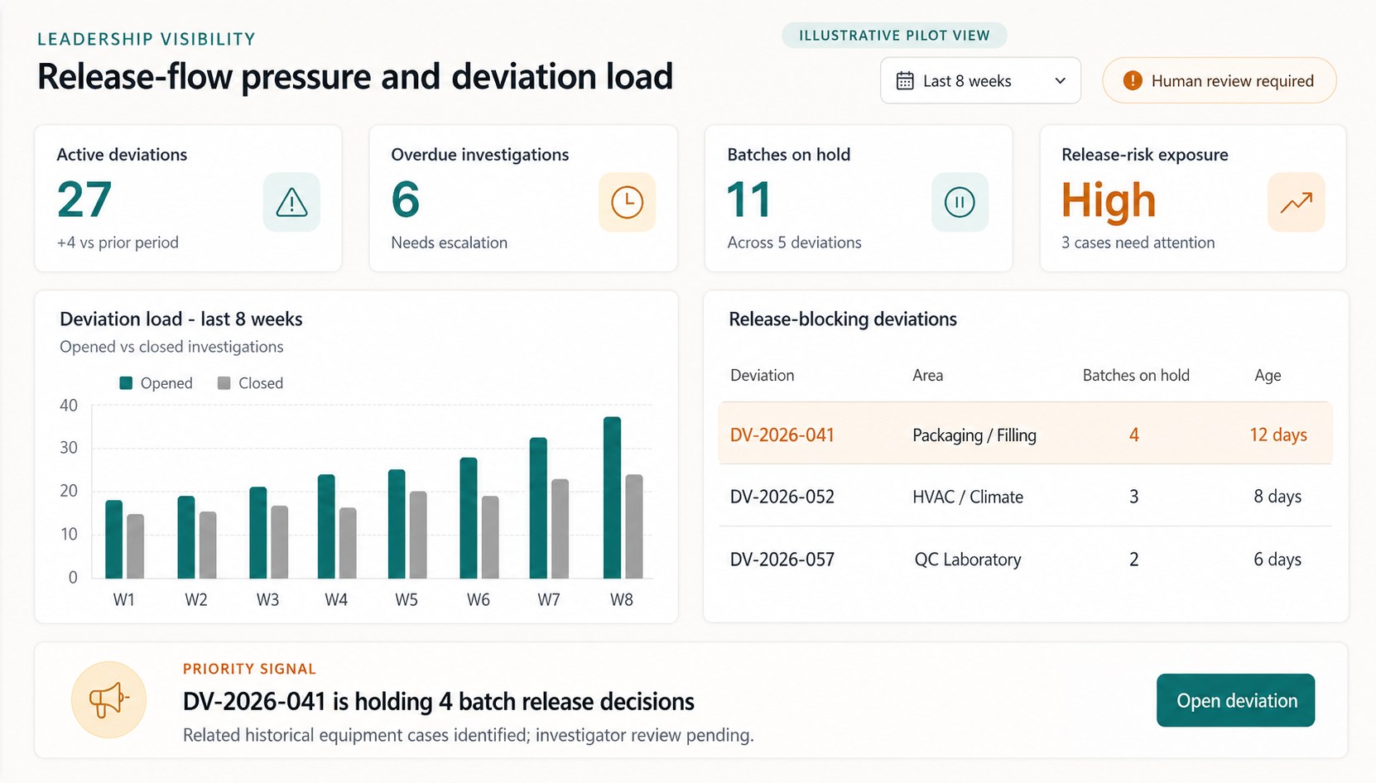Sort by Age column header
The height and width of the screenshot is (783, 1376).
(x=1268, y=375)
